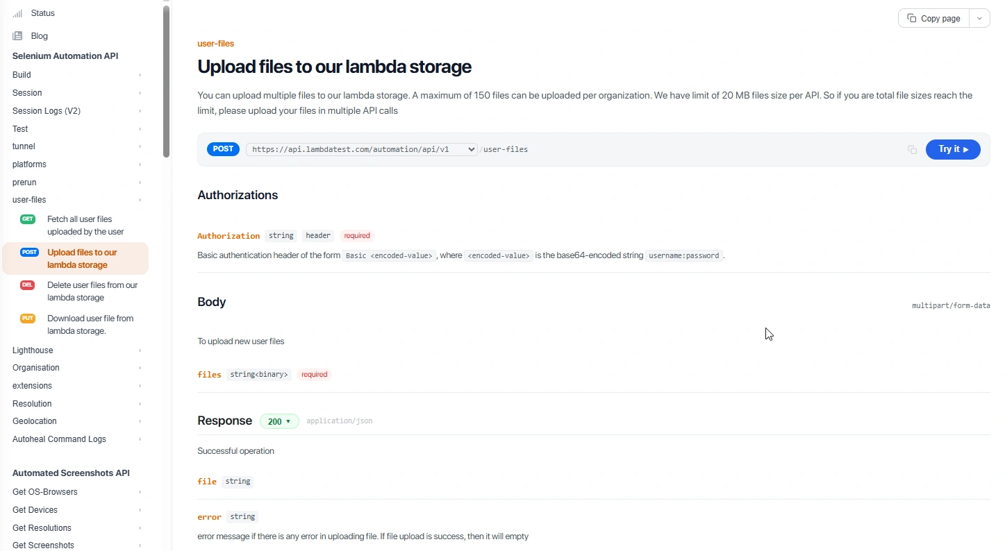The height and width of the screenshot is (551, 1005).
Task: Open the API base URL dropdown
Action: pos(362,149)
